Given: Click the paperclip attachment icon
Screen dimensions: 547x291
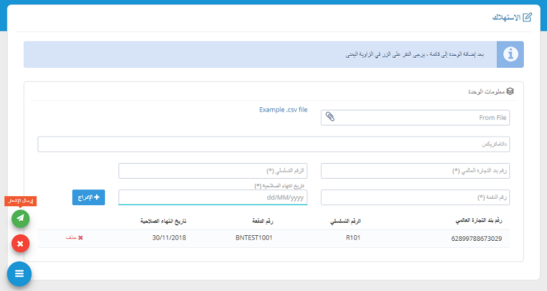Looking at the screenshot, I should click(x=330, y=117).
